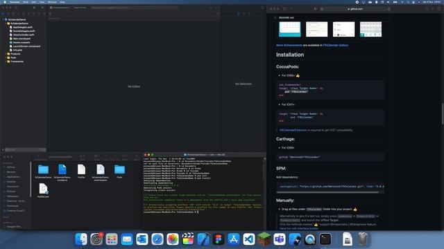Viewport: 444px width, 249px height.
Task: Select the xcworkspace file in Finder
Action: [100, 172]
